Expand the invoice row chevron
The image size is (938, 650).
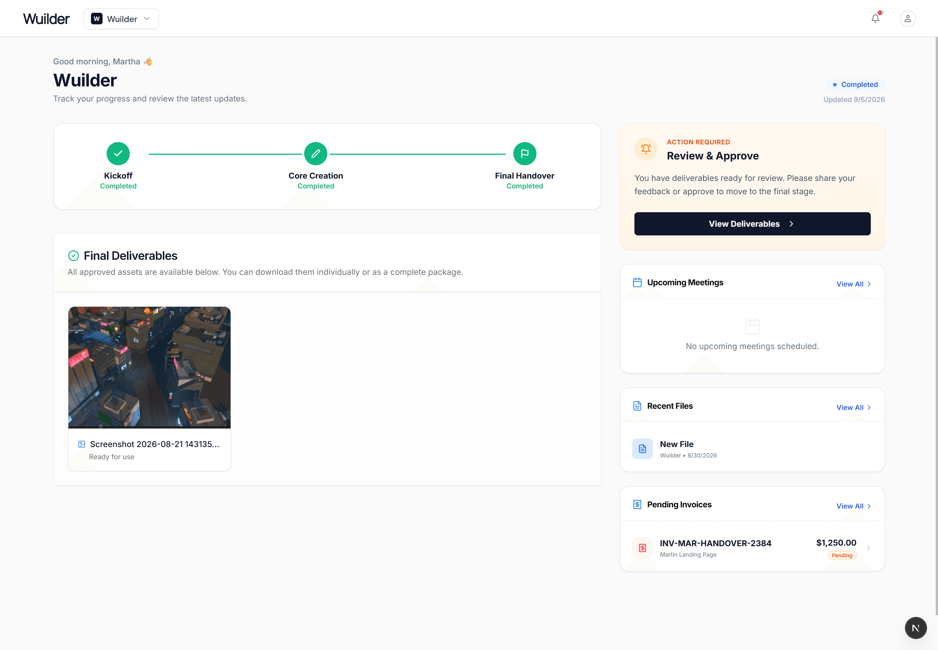868,548
